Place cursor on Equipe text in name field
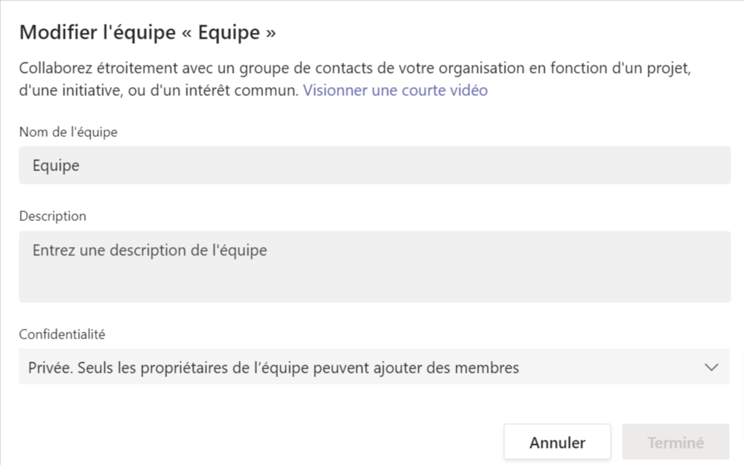The height and width of the screenshot is (465, 744). pyautogui.click(x=56, y=165)
